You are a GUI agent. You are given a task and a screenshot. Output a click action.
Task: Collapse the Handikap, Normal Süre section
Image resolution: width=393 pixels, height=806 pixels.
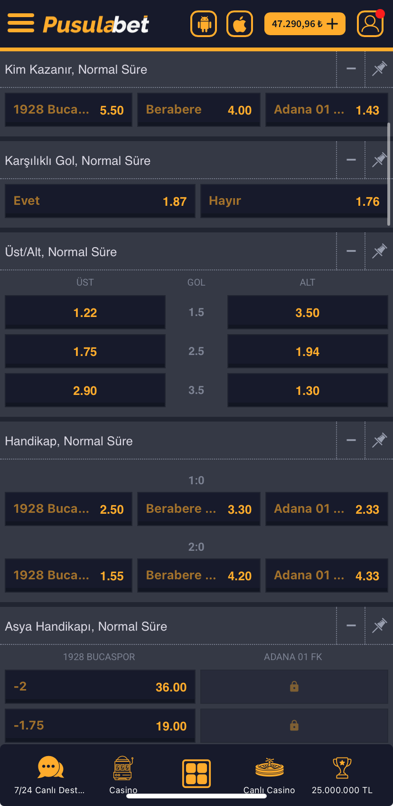click(x=351, y=441)
